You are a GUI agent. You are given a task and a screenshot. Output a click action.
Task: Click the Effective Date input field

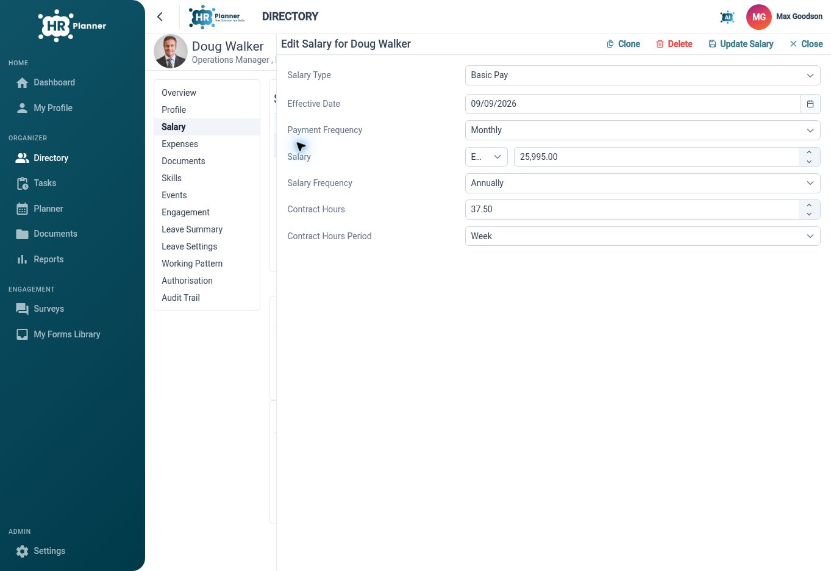(633, 104)
